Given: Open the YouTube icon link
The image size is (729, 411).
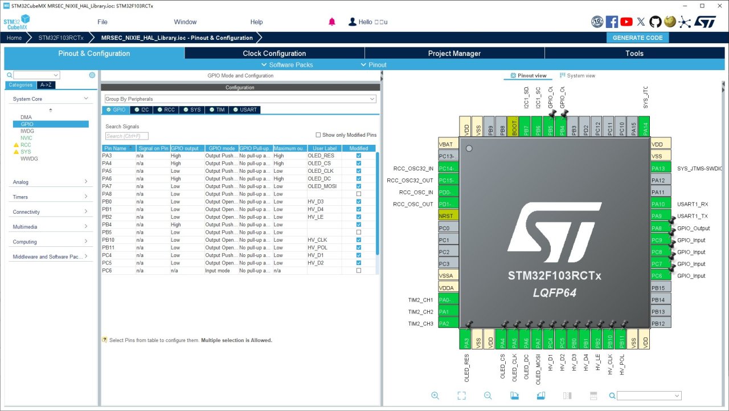Looking at the screenshot, I should coord(626,22).
